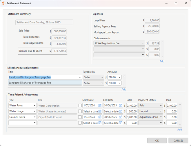The image size is (191, 146).
Task: Click the Balance due to client value
Action: (x=59, y=51)
